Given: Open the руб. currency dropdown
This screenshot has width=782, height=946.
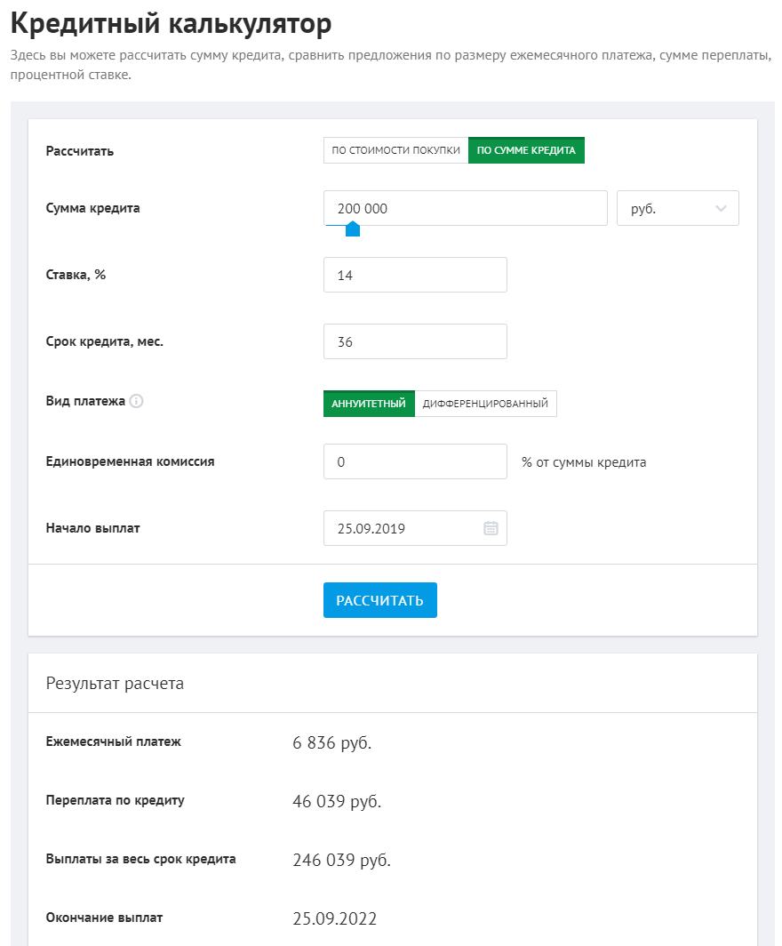Looking at the screenshot, I should (x=677, y=209).
